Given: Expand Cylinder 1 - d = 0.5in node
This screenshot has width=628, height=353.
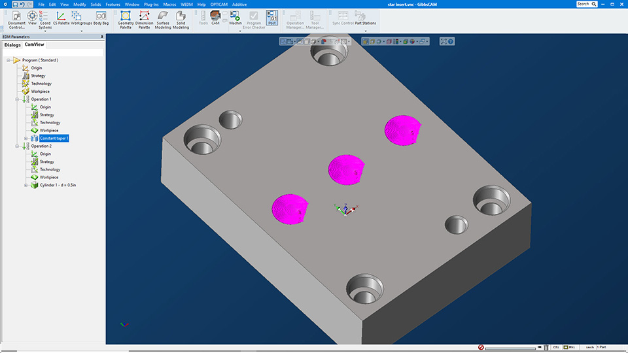Looking at the screenshot, I should point(26,185).
